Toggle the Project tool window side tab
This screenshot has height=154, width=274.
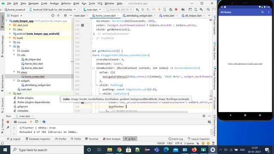pos(2,21)
